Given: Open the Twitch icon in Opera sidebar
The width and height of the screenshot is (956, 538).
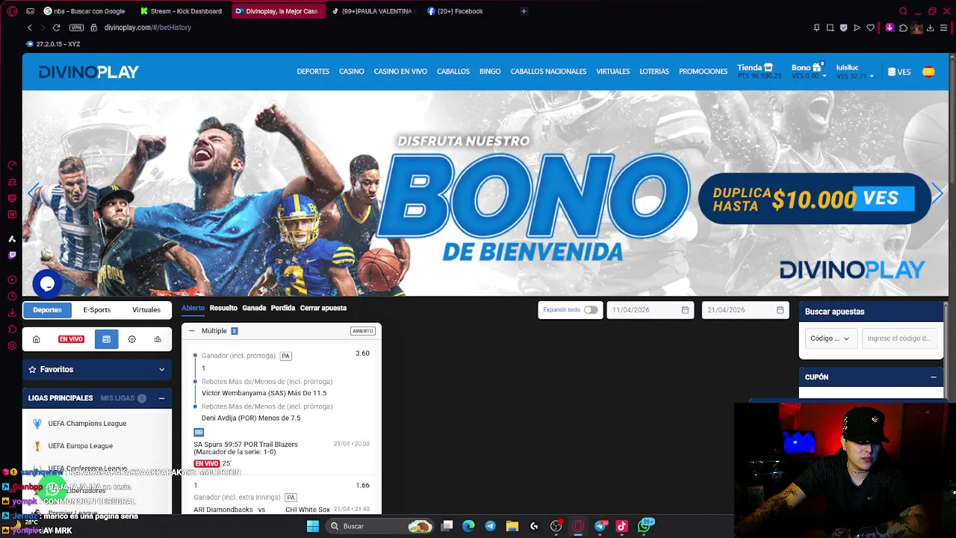Looking at the screenshot, I should tap(12, 256).
